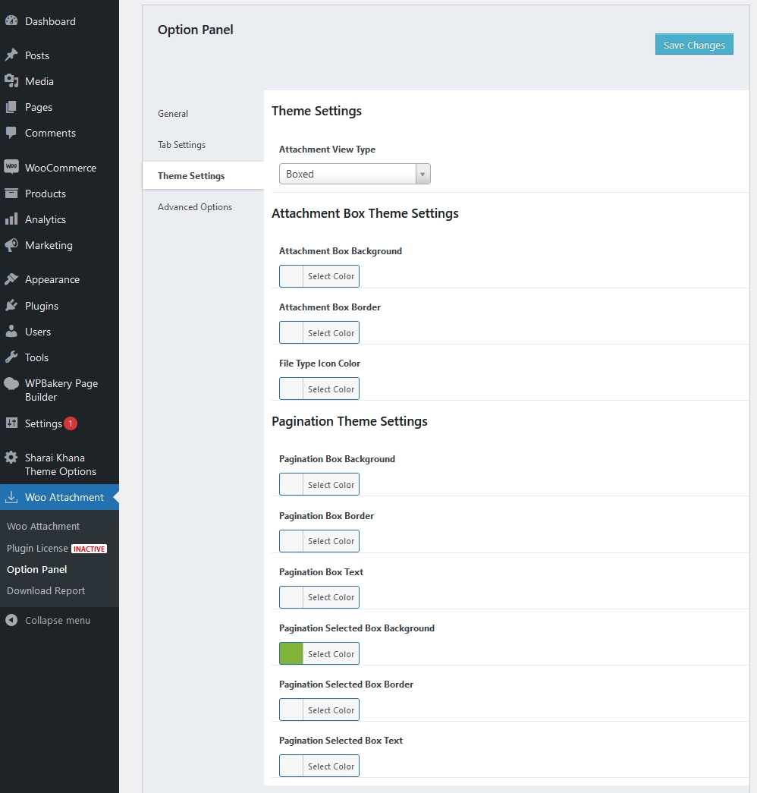Click the Marketing megaphone icon
This screenshot has height=793, width=757.
pyautogui.click(x=11, y=245)
